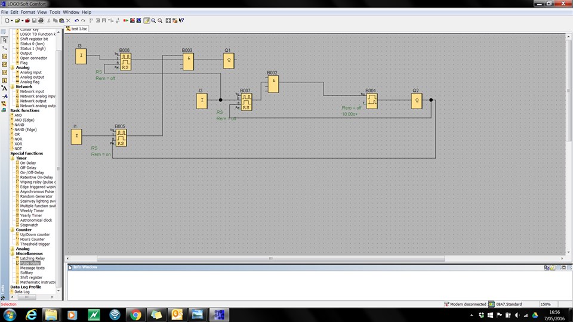Select Latching Relay in function tree
573x322 pixels.
(x=32, y=258)
